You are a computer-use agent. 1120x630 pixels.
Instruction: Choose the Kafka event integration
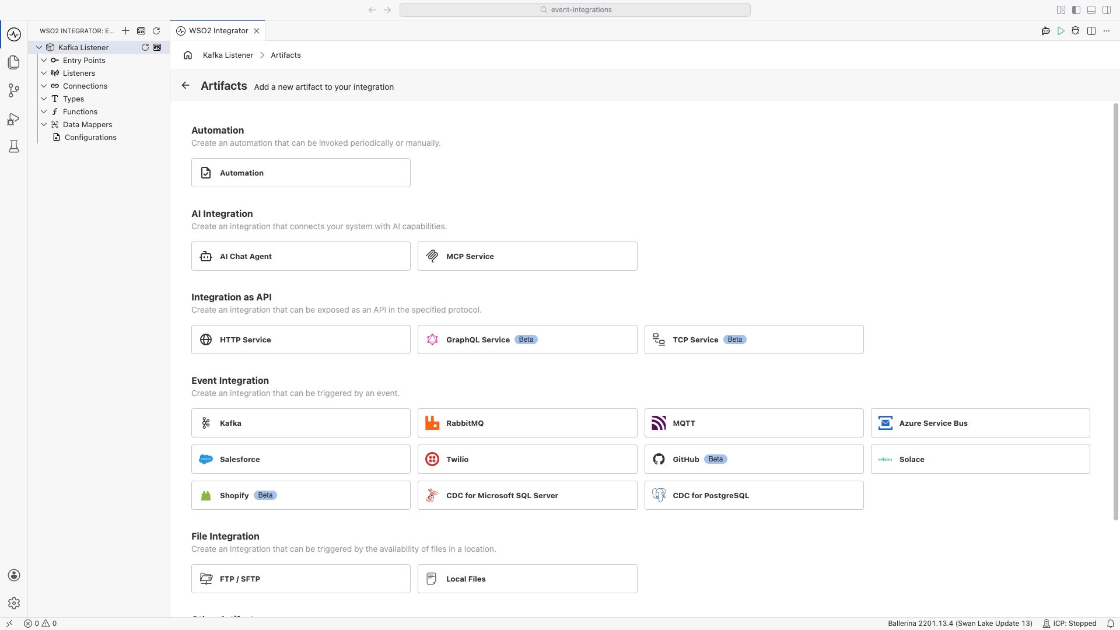click(301, 423)
